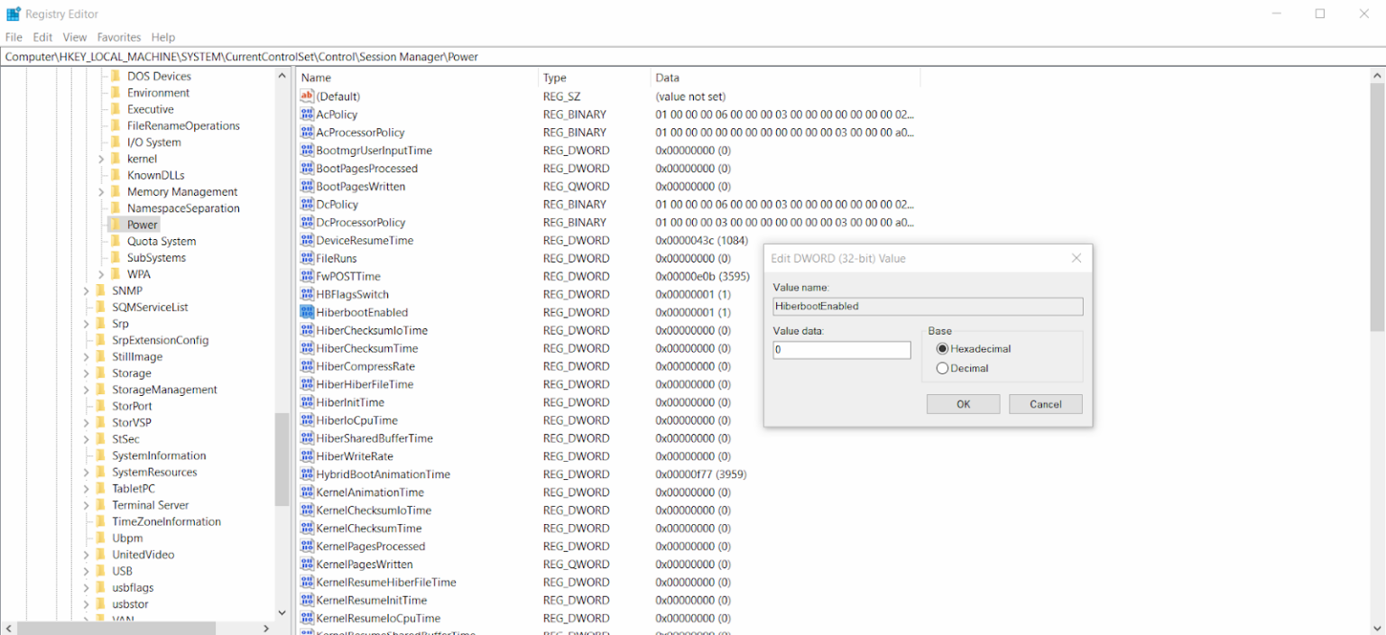Image resolution: width=1386 pixels, height=635 pixels.
Task: Expand the kernel tree node
Action: (x=100, y=158)
